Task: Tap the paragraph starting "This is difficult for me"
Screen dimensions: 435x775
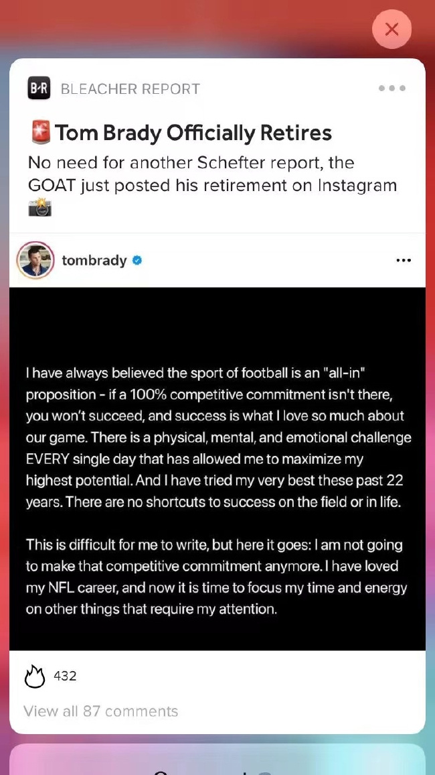Action: coord(217,577)
